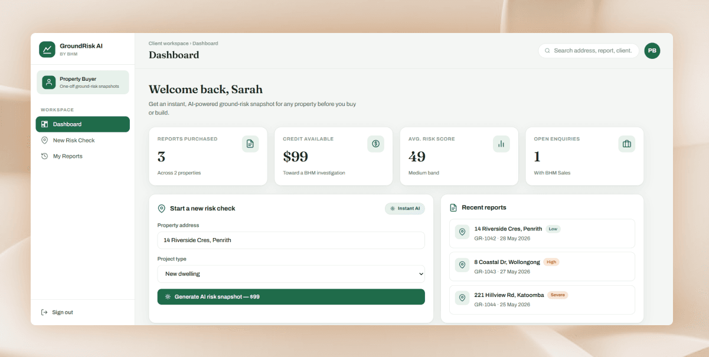Click the search magnifier icon
This screenshot has height=357, width=709.
click(x=547, y=51)
